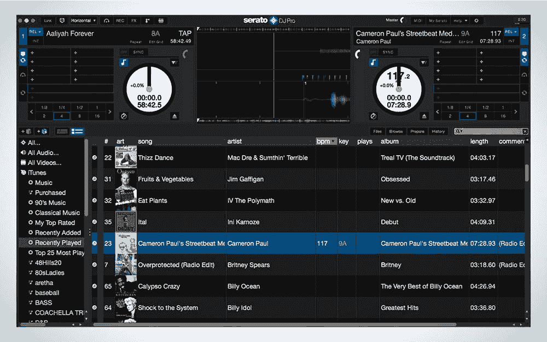The width and height of the screenshot is (547, 342).
Task: Select the 90's Music playlist
Action: [x=50, y=203]
